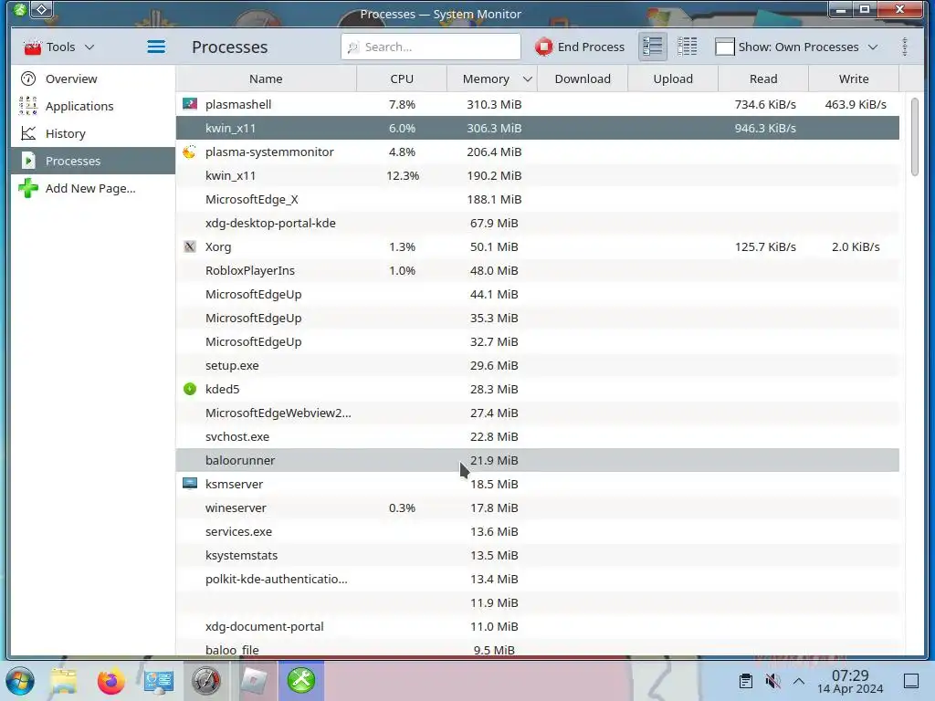Select the MicrosoftEdge_X process
The image size is (935, 701).
click(537, 200)
